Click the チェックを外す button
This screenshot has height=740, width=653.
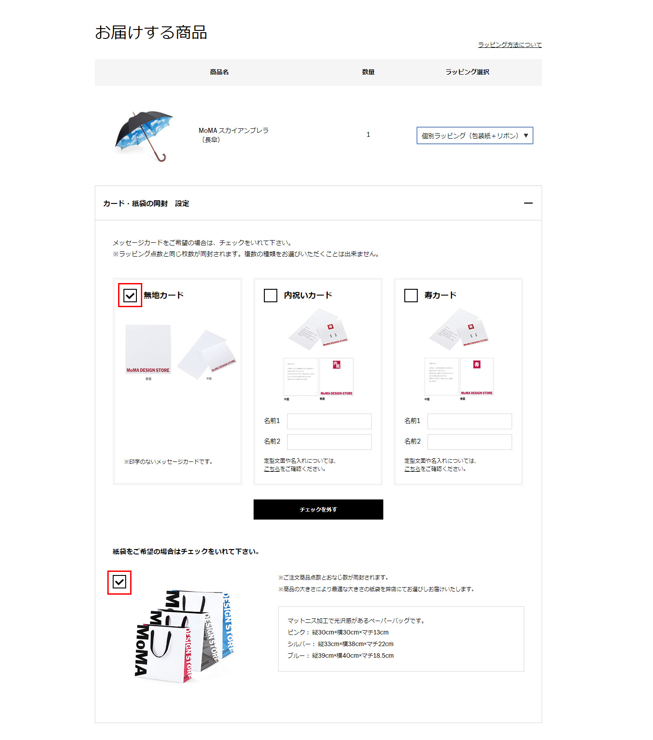[318, 509]
